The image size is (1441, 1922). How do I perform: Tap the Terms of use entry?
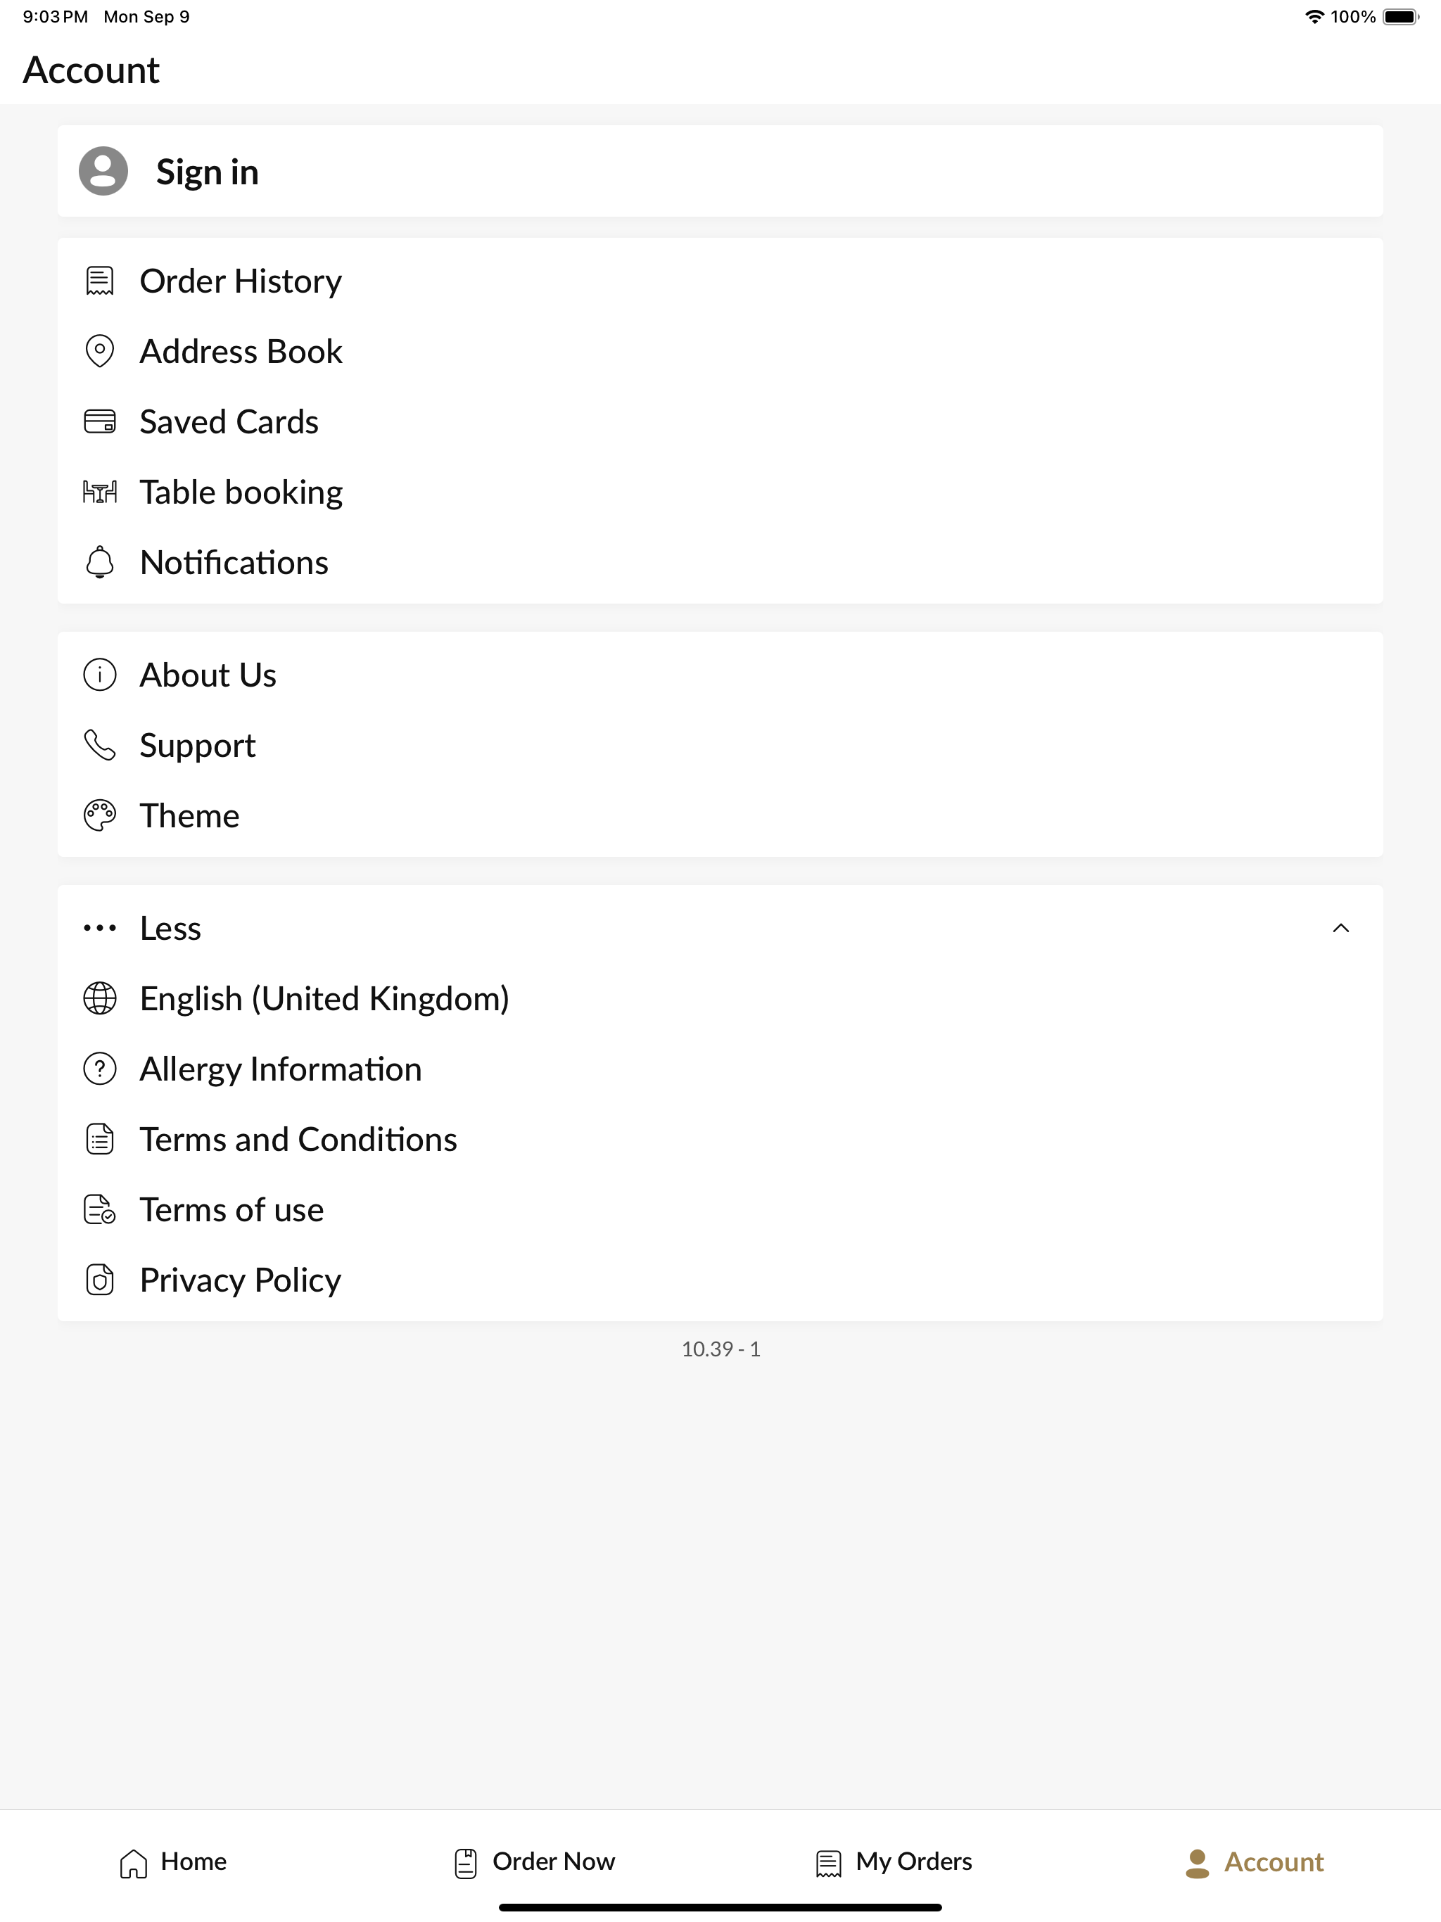[x=720, y=1209]
